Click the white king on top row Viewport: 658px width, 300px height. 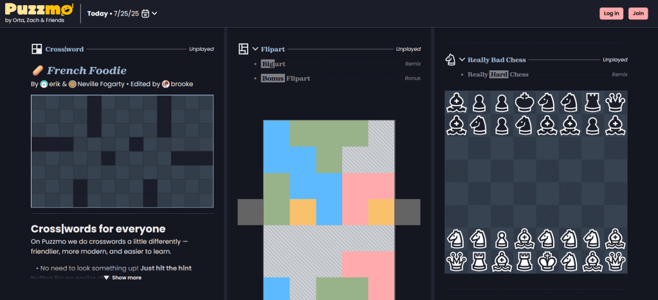point(525,102)
